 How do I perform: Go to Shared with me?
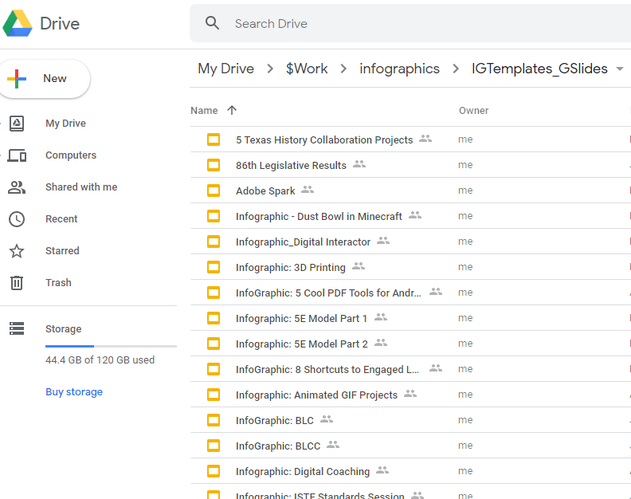pyautogui.click(x=81, y=187)
